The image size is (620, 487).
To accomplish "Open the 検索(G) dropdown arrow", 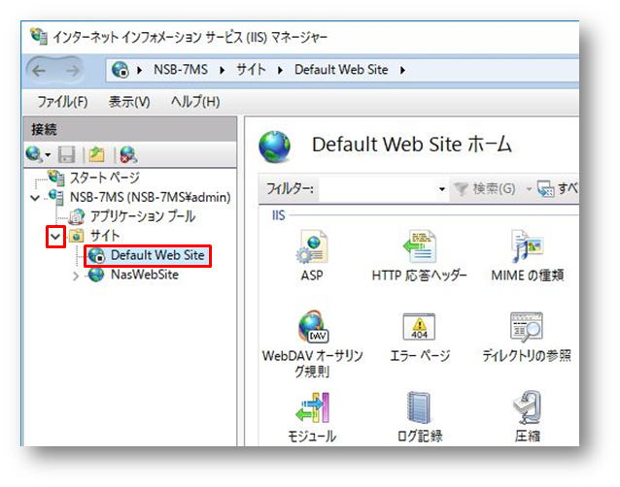I will pos(529,189).
